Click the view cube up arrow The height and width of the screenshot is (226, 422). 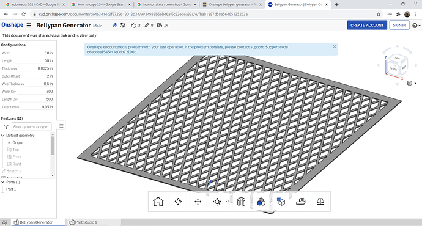pyautogui.click(x=397, y=46)
